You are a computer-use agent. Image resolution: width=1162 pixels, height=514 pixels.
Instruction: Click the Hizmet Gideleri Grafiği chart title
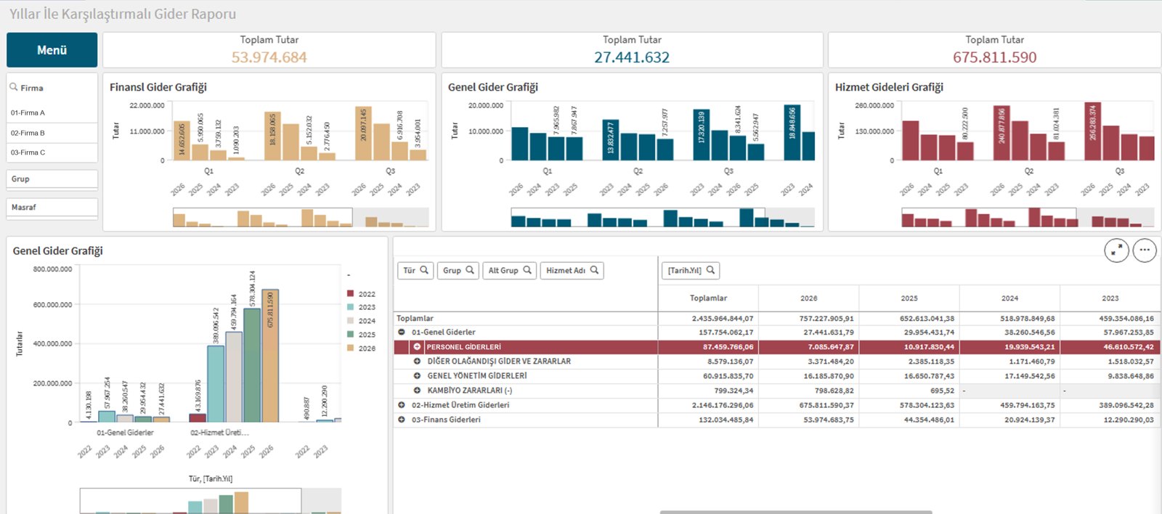coord(889,87)
